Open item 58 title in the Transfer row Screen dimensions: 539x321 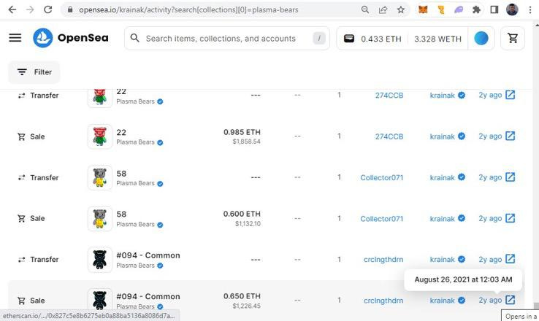pyautogui.click(x=121, y=174)
